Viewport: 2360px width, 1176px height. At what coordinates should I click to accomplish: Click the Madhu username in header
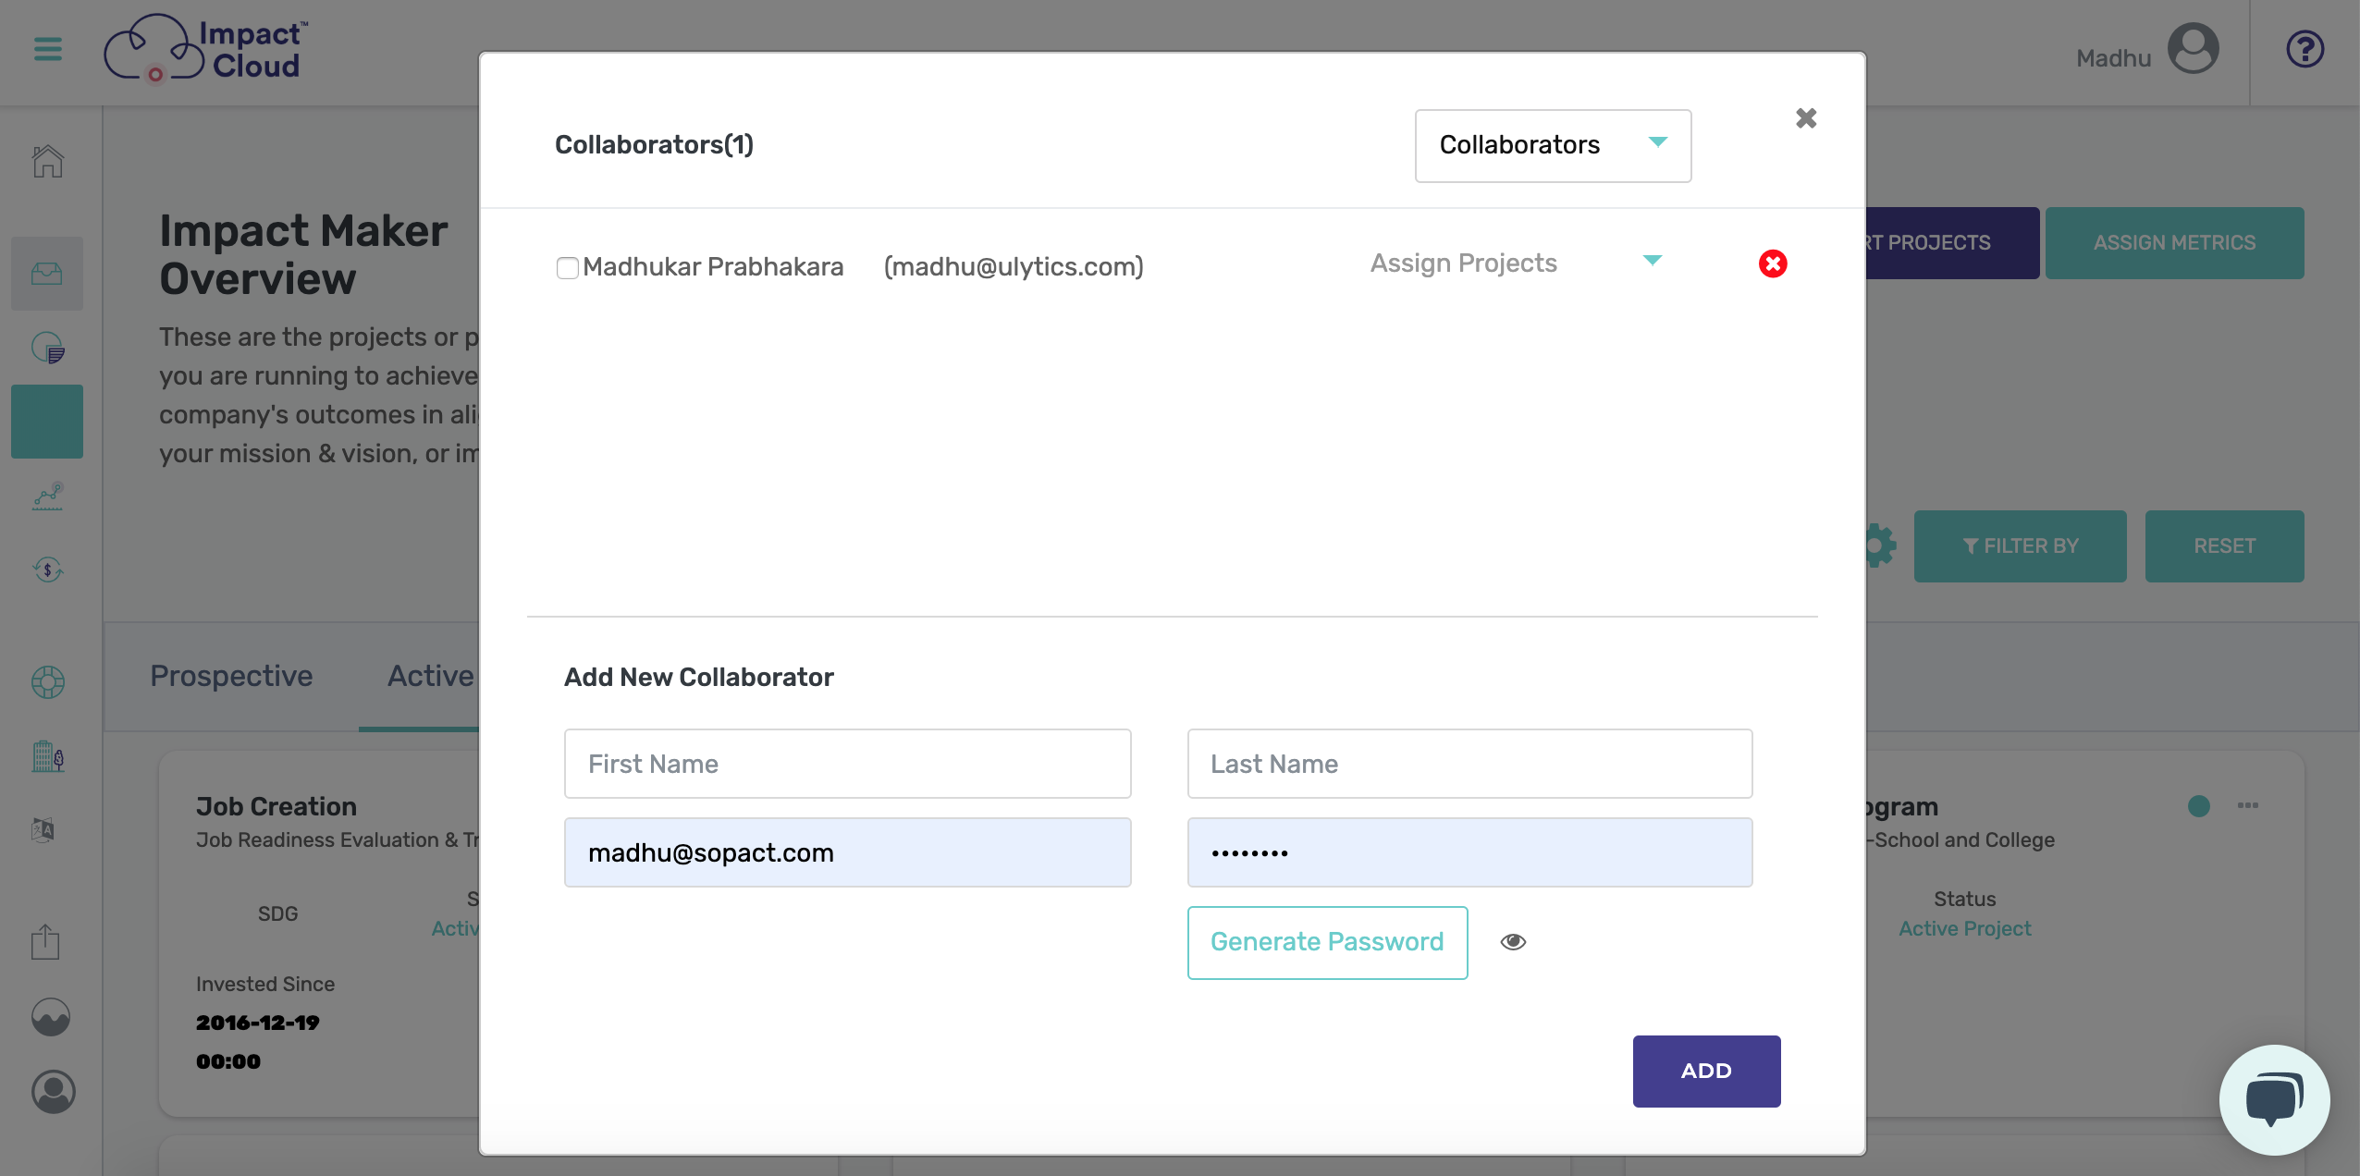click(x=2114, y=58)
